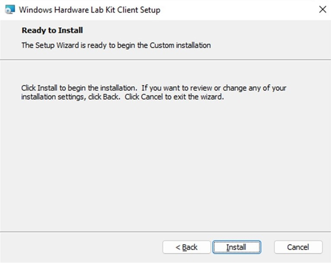Click the phrase Click Cancel in instruction text
331x263 pixels.
[x=144, y=97]
